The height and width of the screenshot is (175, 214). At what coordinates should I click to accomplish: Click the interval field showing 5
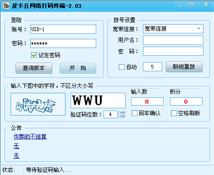153,67
